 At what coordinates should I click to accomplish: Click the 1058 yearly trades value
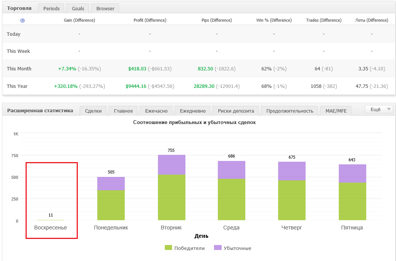316,86
